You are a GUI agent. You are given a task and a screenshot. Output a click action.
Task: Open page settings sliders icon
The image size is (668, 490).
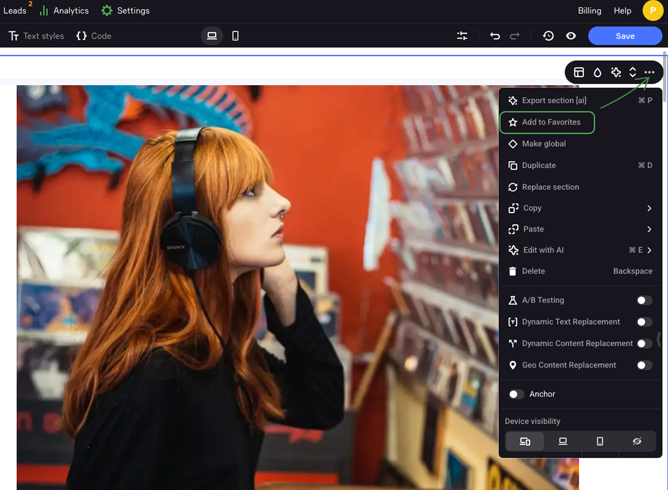[462, 36]
